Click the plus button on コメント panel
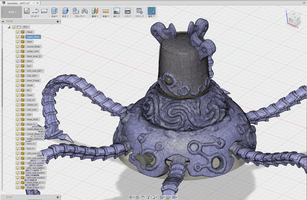This screenshot has height=200, width=307. click(58, 197)
